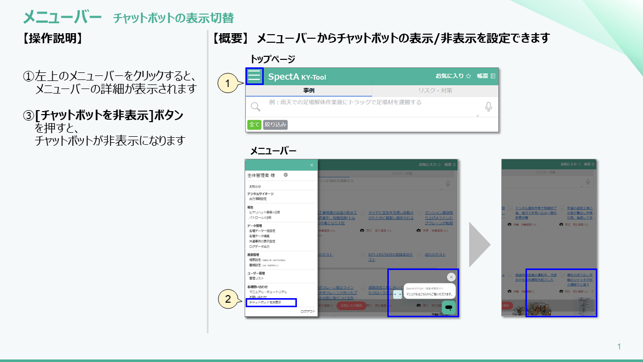Click the search text field with 例：雨天 placeholder
643x362 pixels.
click(x=372, y=107)
